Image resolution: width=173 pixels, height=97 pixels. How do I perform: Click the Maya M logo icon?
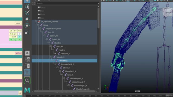click(27, 90)
